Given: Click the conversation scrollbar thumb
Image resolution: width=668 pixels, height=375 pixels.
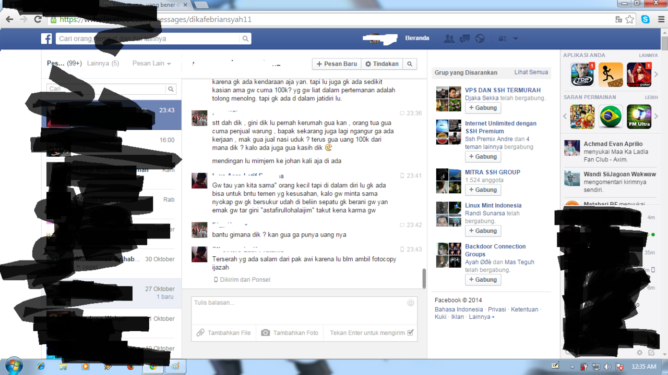Looking at the screenshot, I should pos(424,279).
